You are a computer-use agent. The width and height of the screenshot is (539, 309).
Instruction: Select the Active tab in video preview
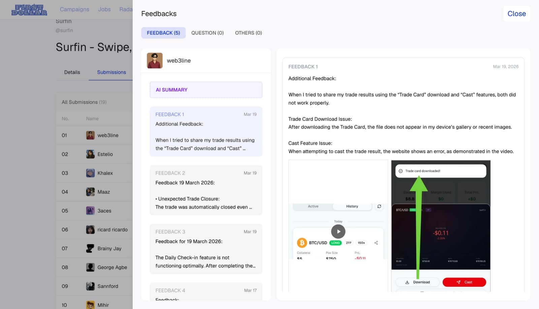[x=313, y=206]
